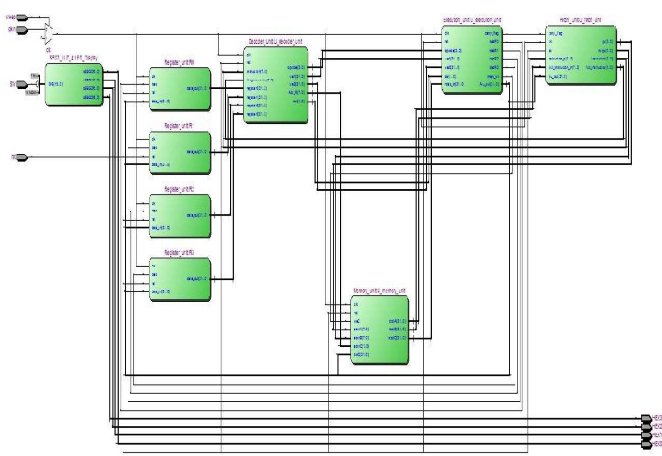The width and height of the screenshot is (662, 456).
Task: Click the Decoder_Unit:U_decoder_unit title label
Action: coord(275,42)
